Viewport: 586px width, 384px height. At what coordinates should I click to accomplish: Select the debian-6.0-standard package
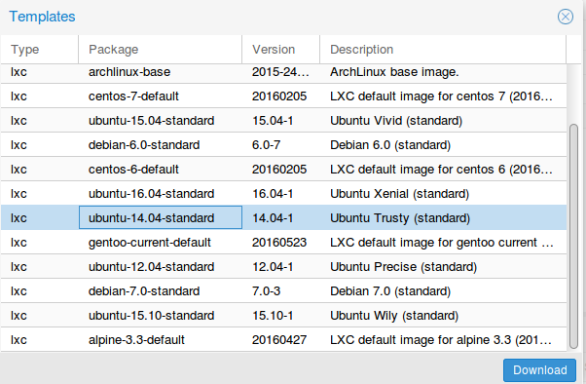[144, 145]
